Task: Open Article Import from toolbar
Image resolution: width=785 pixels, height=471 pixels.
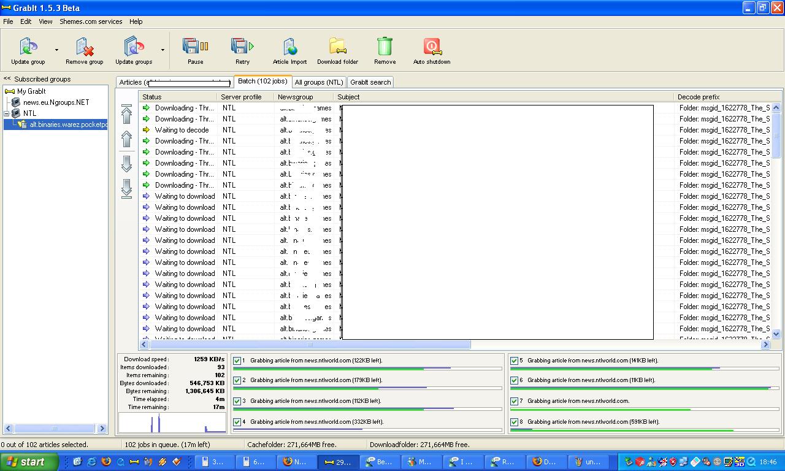Action: click(x=289, y=47)
